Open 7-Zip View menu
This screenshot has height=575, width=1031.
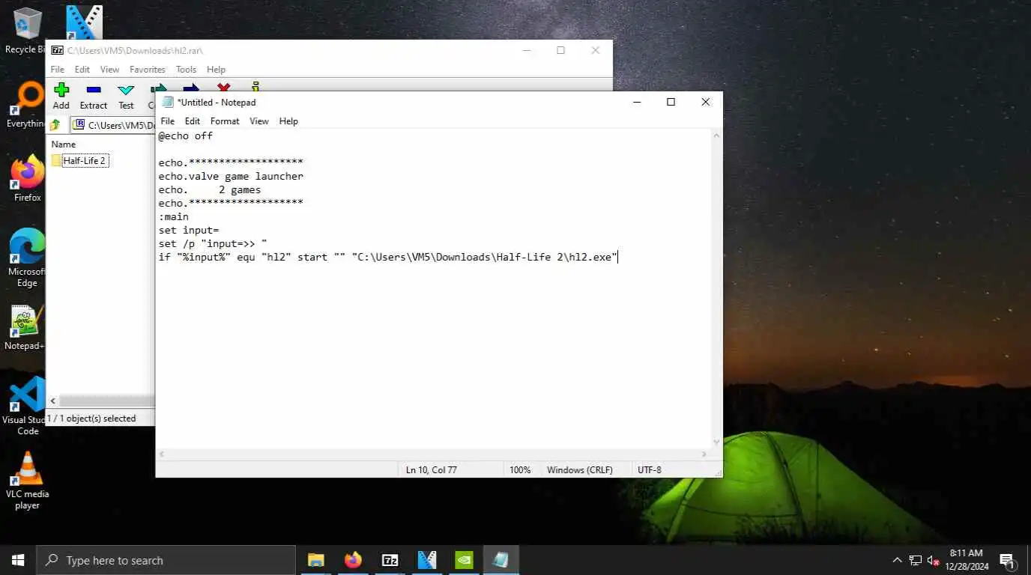[109, 69]
